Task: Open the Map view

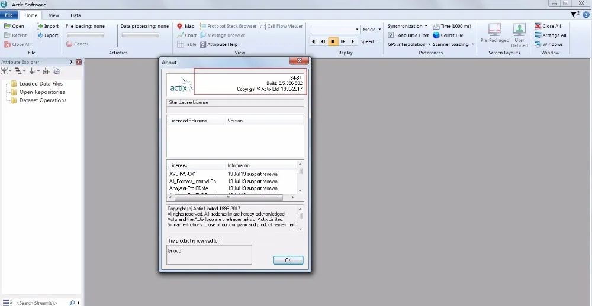Action: [185, 26]
